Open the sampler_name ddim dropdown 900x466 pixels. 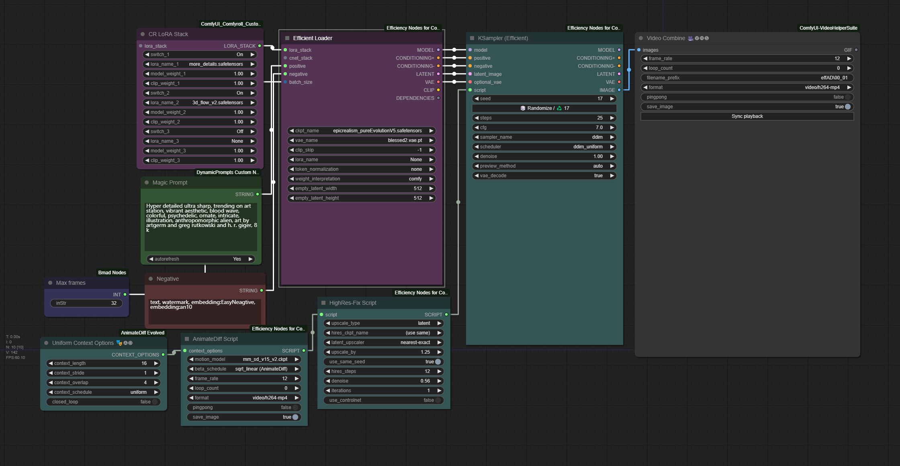(544, 137)
